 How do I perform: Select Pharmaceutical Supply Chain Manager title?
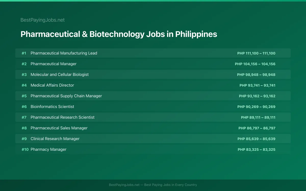(66, 96)
